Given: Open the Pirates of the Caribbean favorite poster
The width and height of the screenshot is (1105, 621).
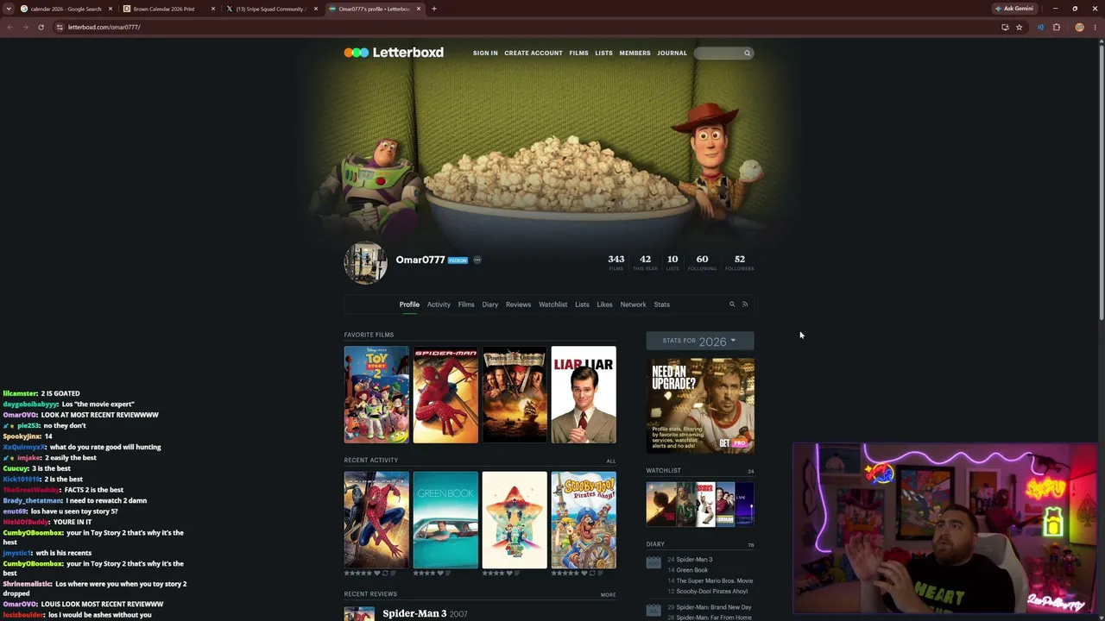Looking at the screenshot, I should point(515,394).
